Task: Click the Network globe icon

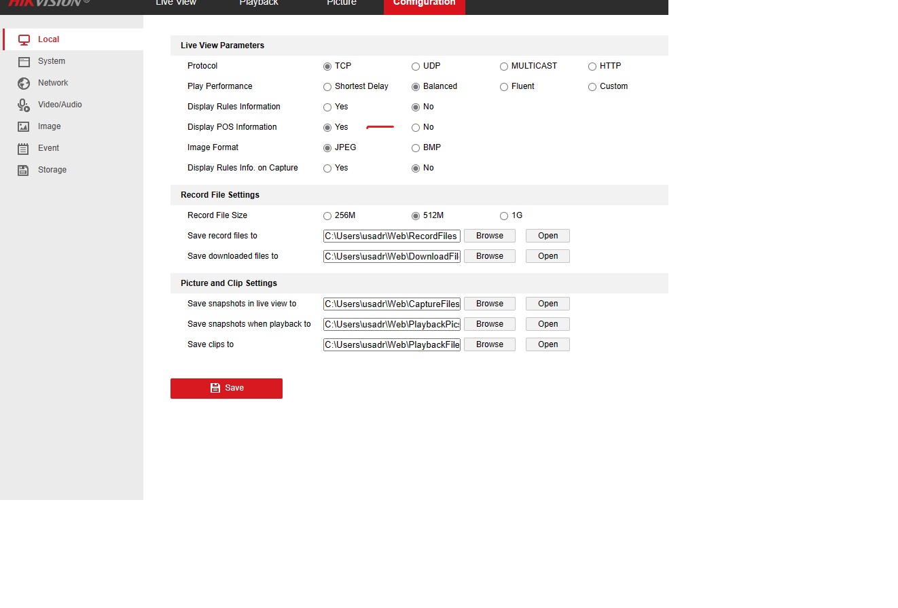Action: coord(24,84)
